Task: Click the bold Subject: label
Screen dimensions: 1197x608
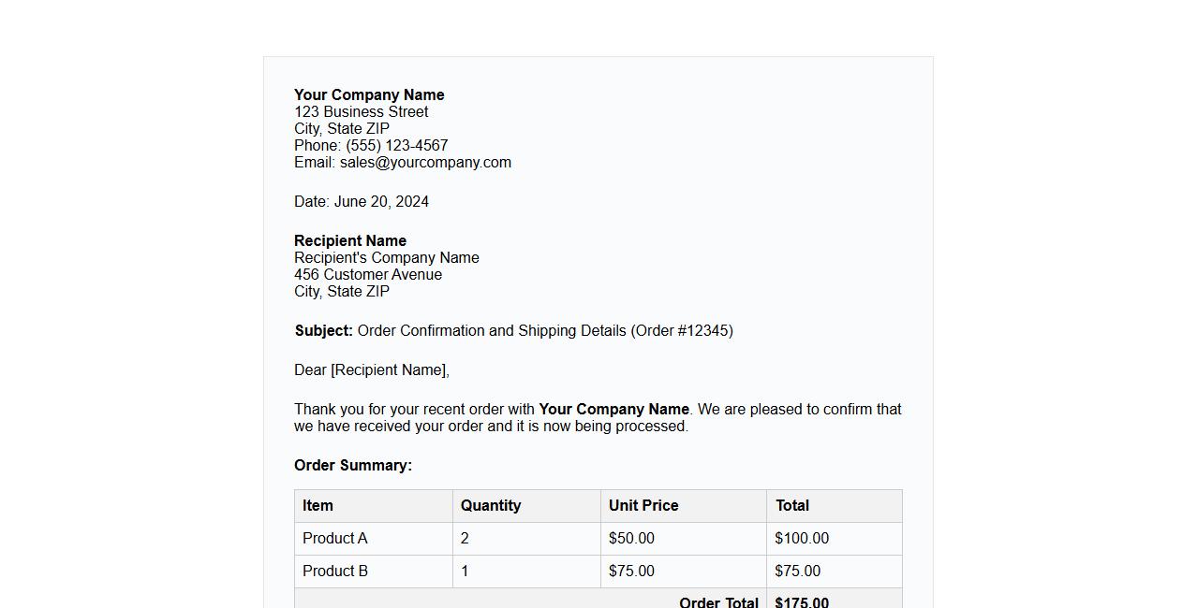Action: coord(323,330)
